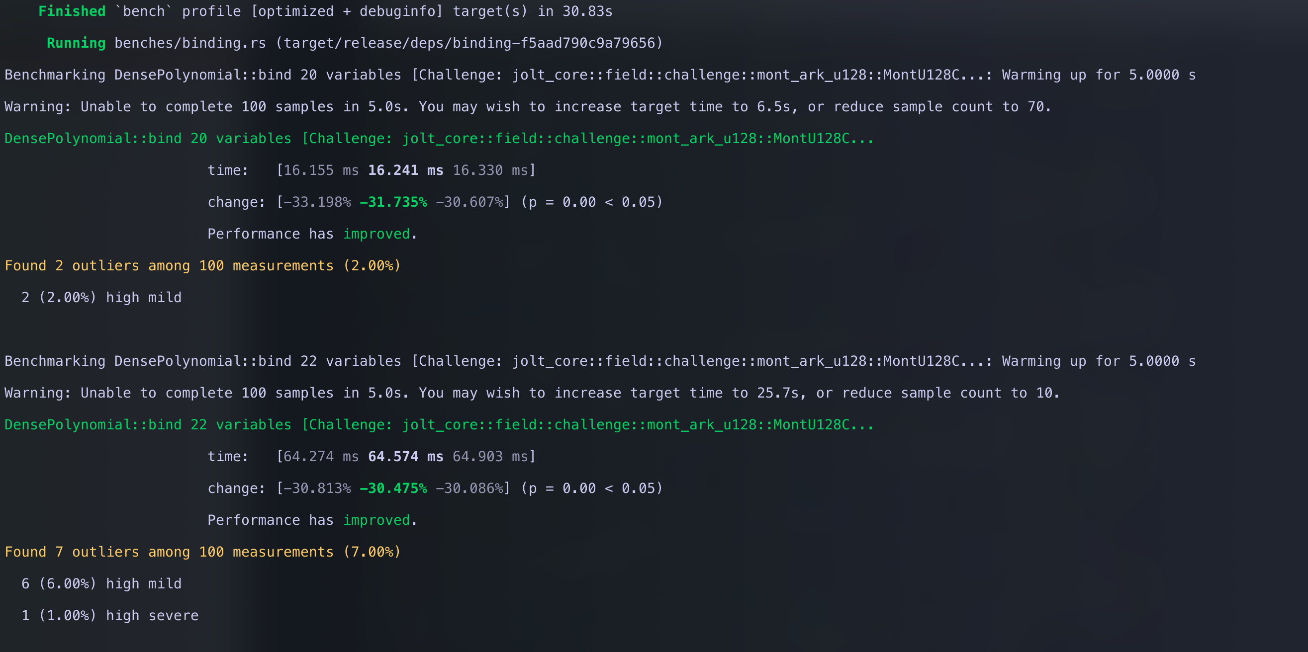Click 'Found 2 outliers' yellow line

coord(202,266)
